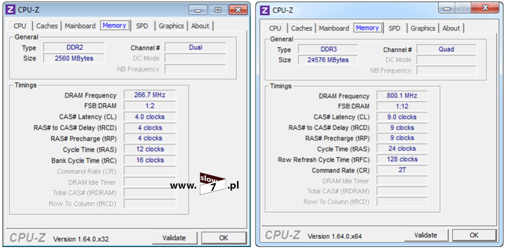This screenshot has height=249, width=505.
Task: Close the right CPU-Z window
Action: [x=485, y=8]
